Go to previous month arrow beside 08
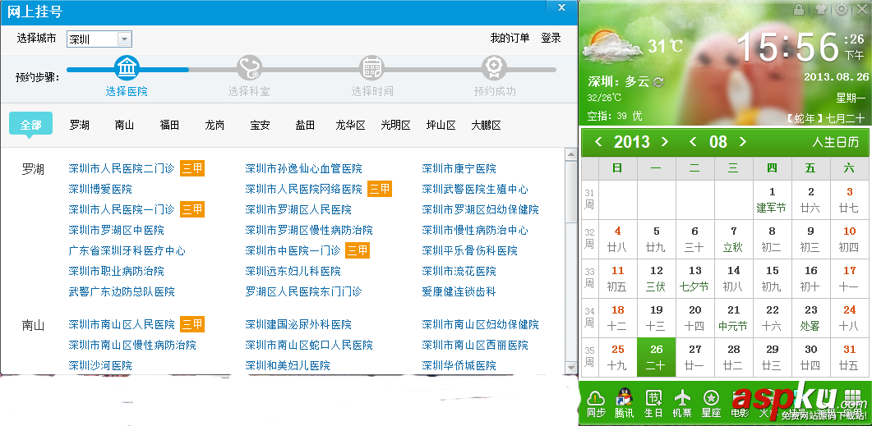This screenshot has height=426, width=872. 693,142
